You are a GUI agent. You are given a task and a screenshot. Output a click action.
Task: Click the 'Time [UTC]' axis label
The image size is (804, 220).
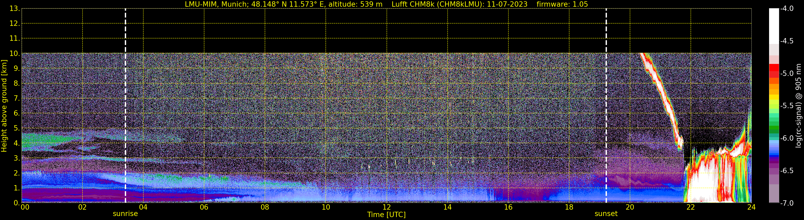[386, 215]
